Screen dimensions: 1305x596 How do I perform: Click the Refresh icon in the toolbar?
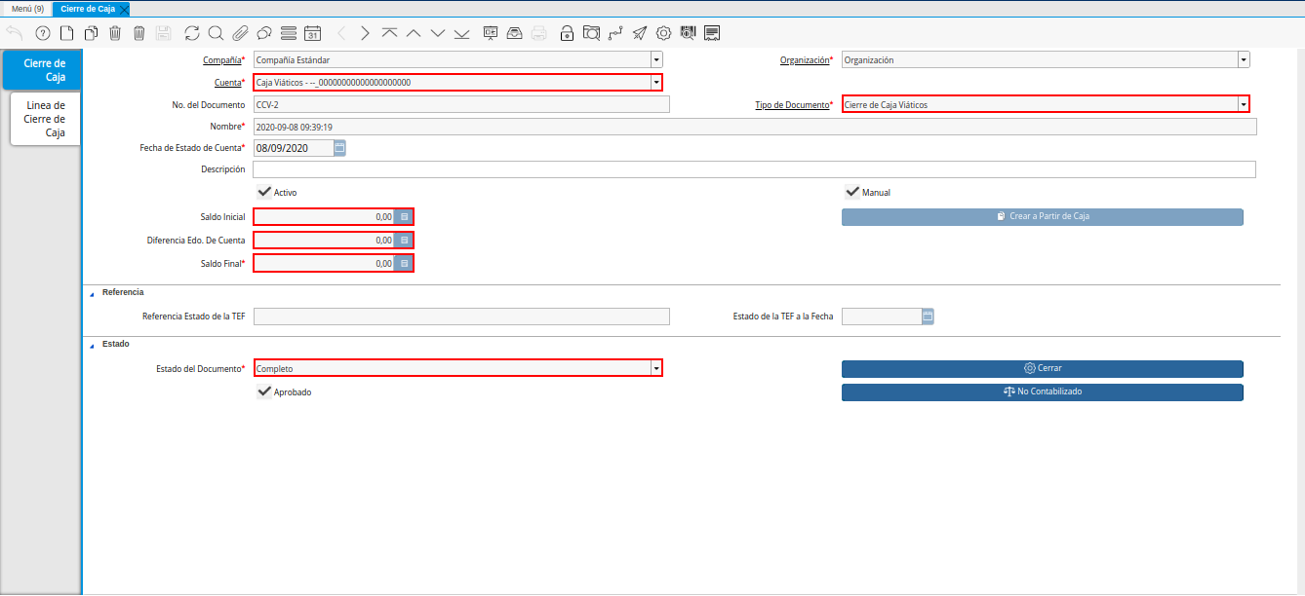pos(191,33)
